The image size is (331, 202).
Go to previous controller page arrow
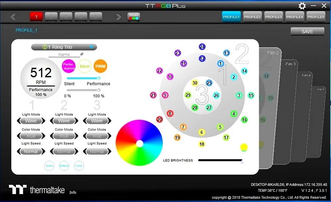pos(13,17)
